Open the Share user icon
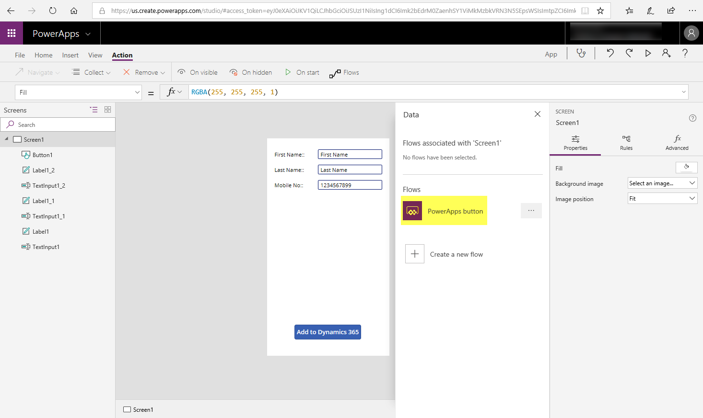Screen dimensions: 703x418 (667, 53)
